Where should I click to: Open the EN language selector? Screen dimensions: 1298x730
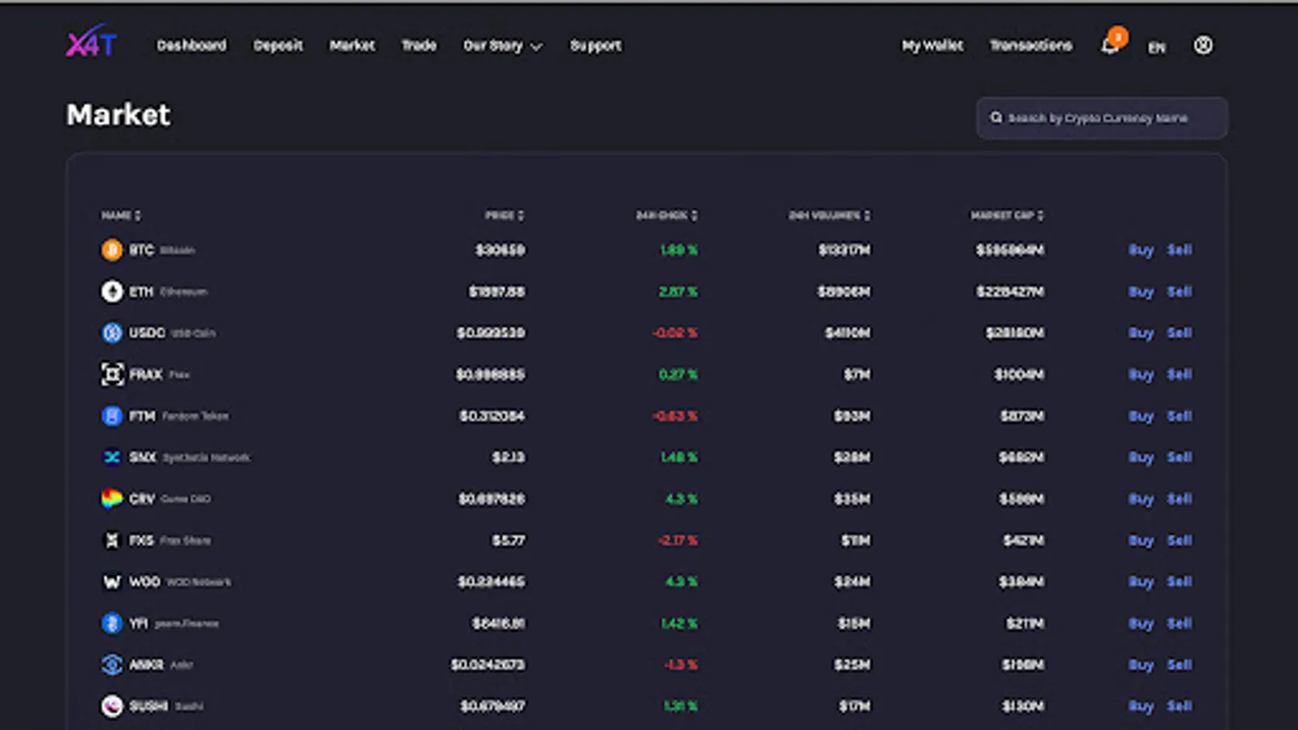click(x=1157, y=47)
